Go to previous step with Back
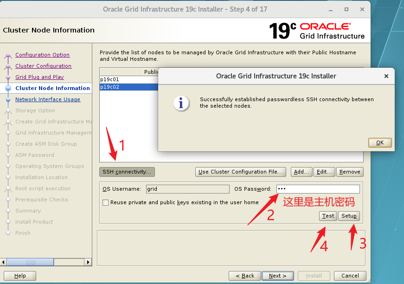The image size is (404, 284). click(x=245, y=276)
